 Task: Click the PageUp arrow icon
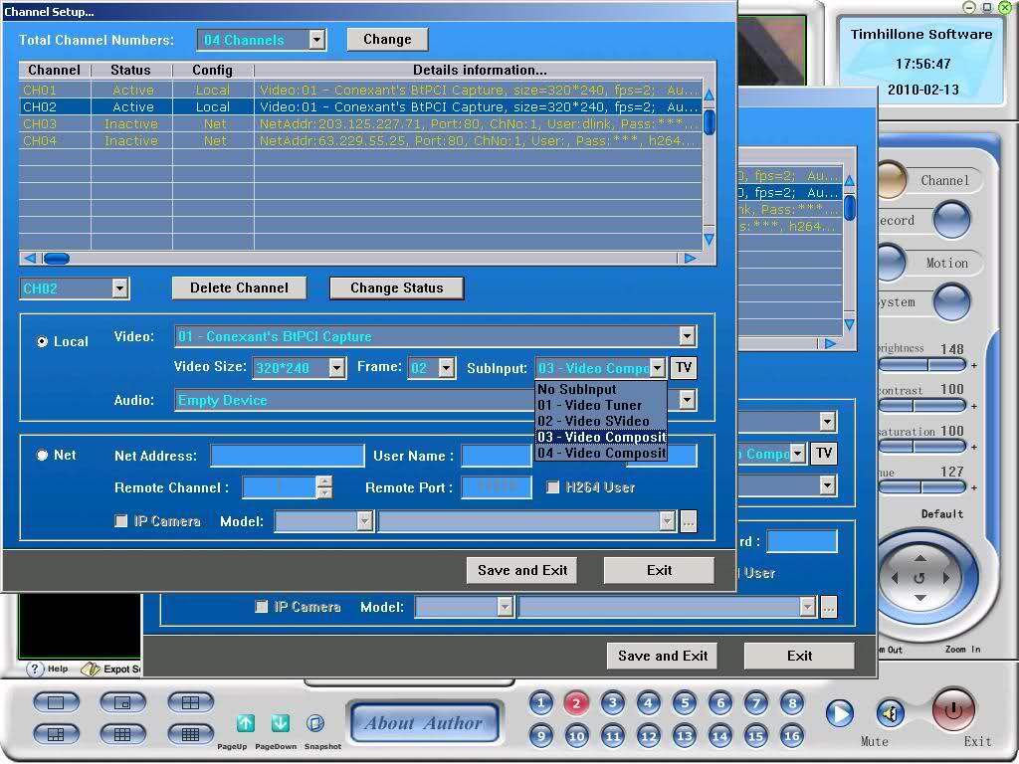[246, 723]
